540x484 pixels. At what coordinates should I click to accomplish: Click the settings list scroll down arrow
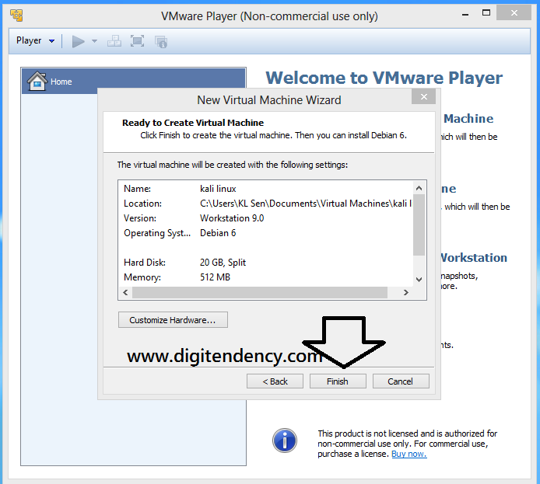(419, 280)
